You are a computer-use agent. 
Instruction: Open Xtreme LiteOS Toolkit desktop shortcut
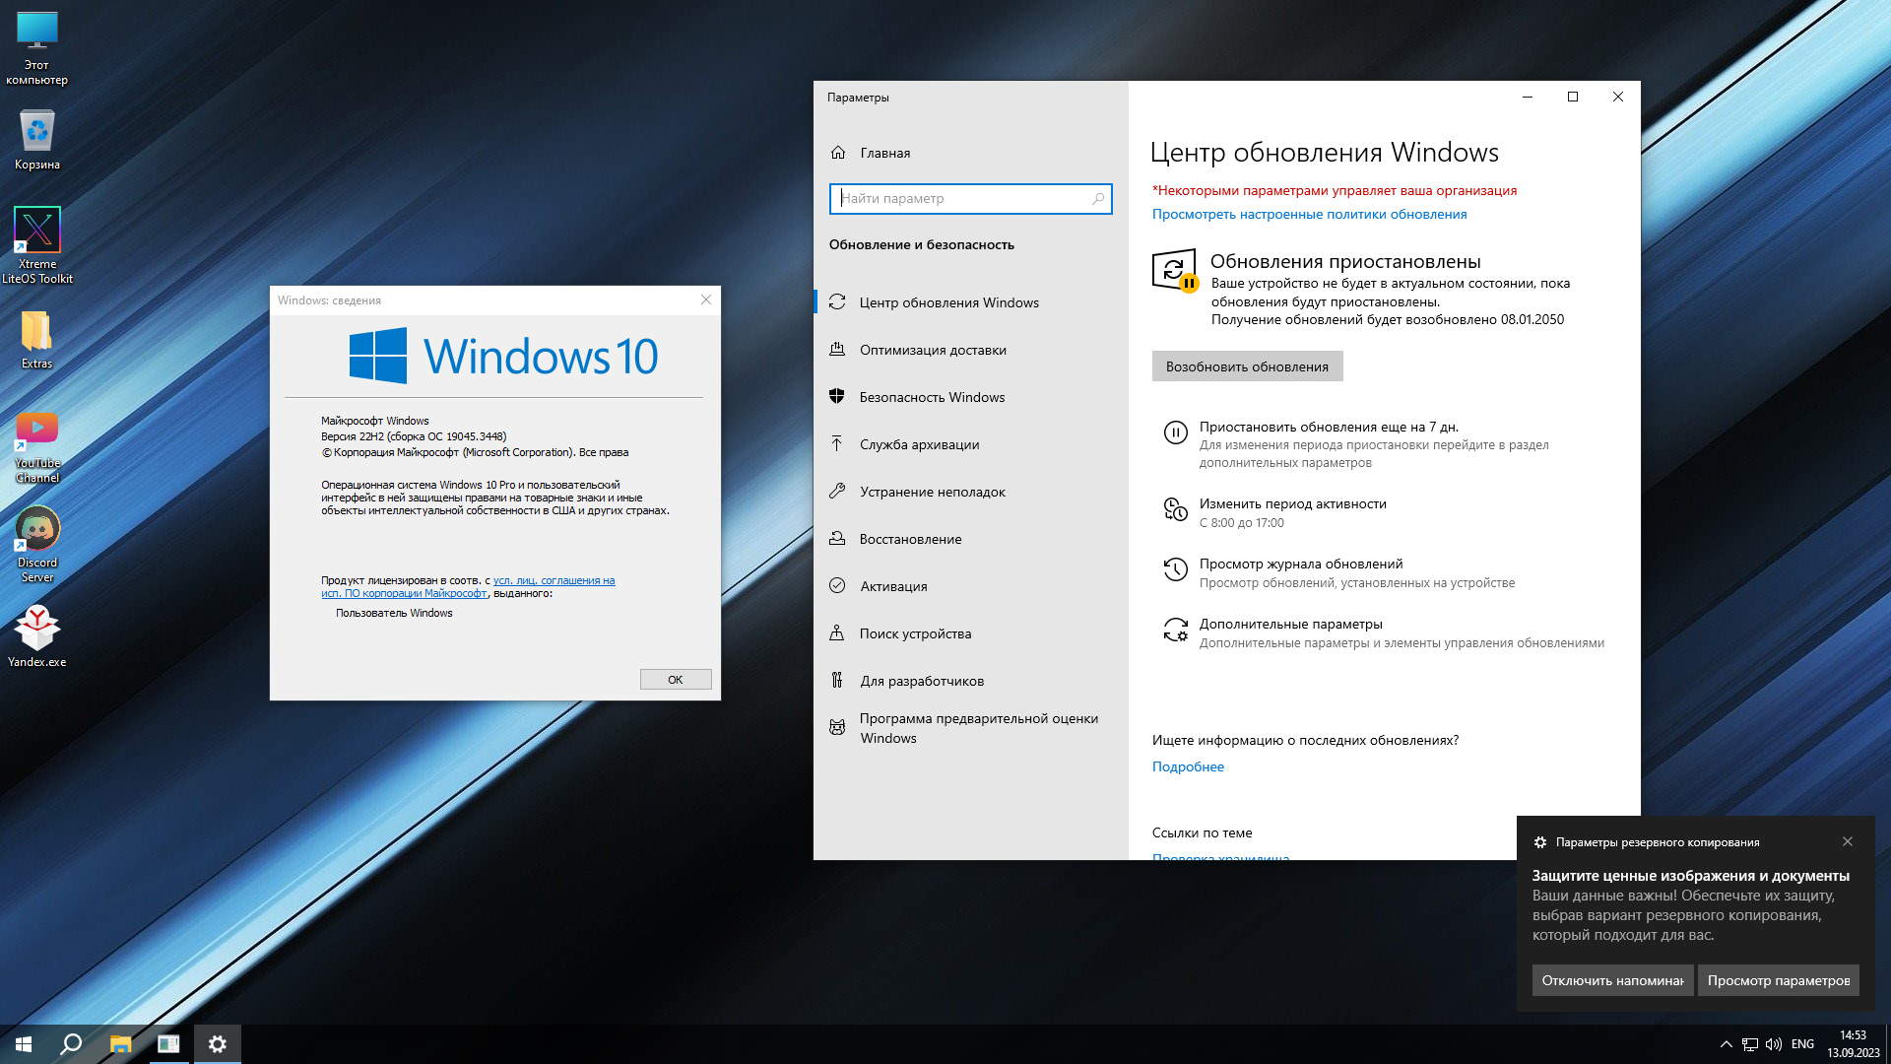37,231
